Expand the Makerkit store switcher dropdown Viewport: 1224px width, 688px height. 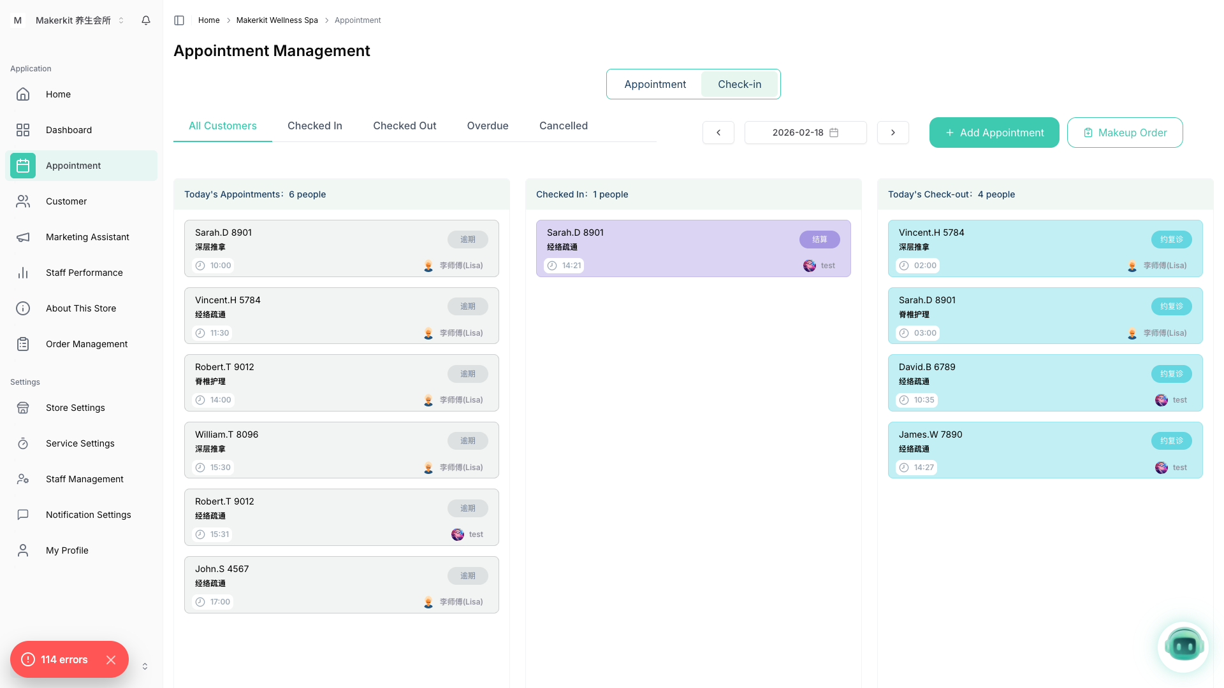coord(121,20)
